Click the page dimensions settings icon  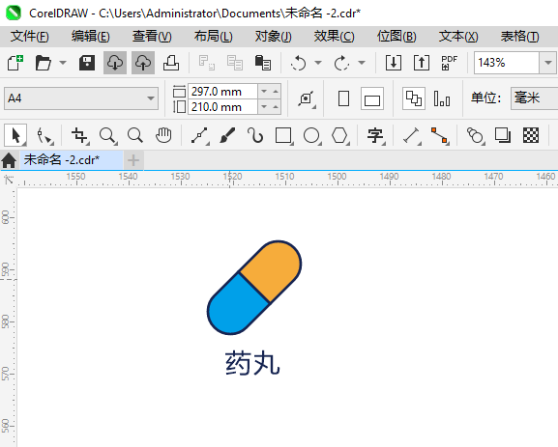pyautogui.click(x=307, y=98)
